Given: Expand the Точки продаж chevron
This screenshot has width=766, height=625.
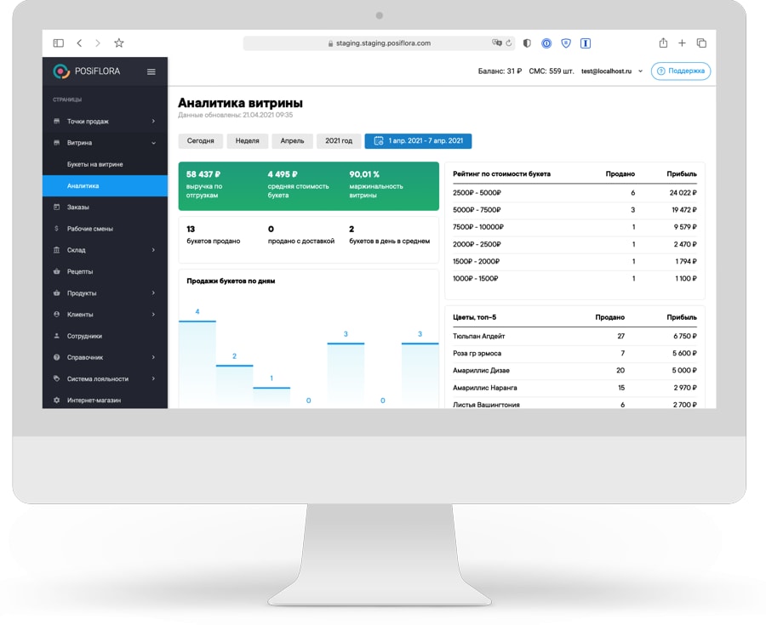Looking at the screenshot, I should tap(153, 121).
